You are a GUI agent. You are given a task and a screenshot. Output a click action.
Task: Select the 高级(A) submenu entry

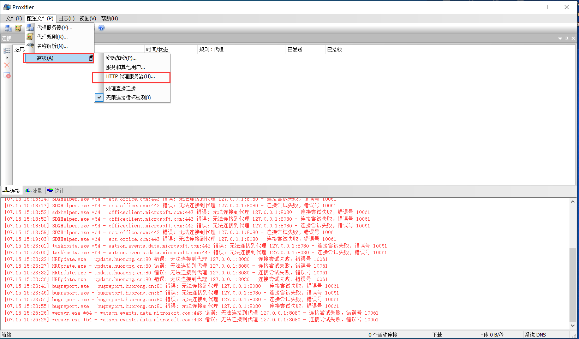click(x=59, y=58)
